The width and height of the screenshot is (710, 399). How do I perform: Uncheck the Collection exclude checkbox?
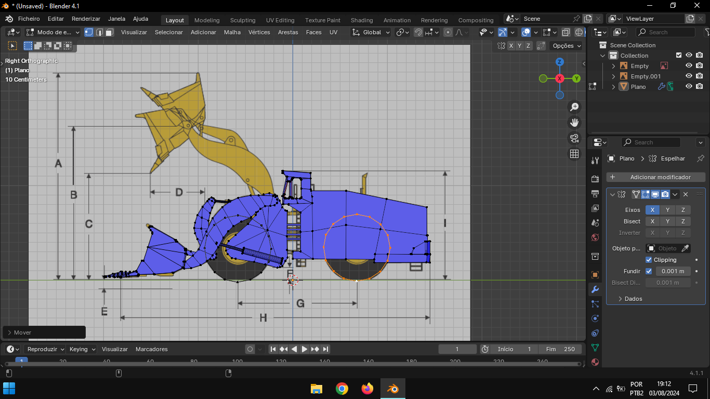(x=678, y=55)
